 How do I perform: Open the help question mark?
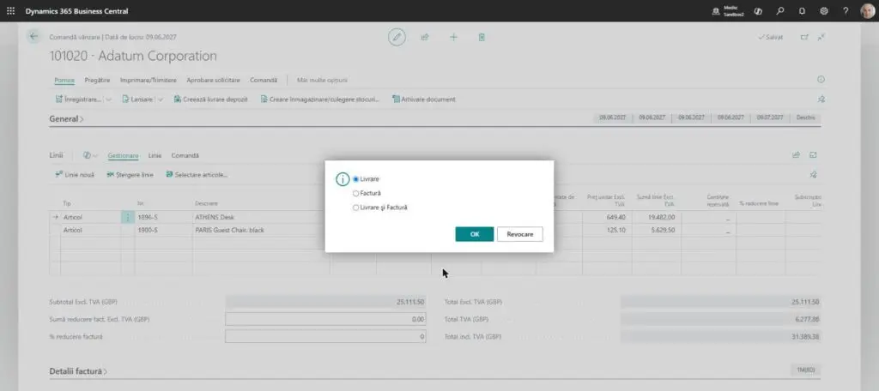(x=846, y=10)
